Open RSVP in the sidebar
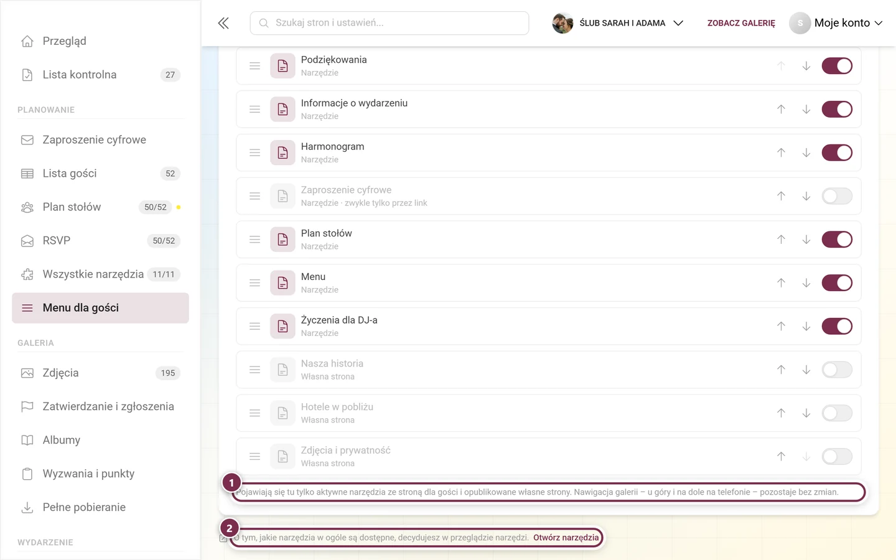 point(100,241)
